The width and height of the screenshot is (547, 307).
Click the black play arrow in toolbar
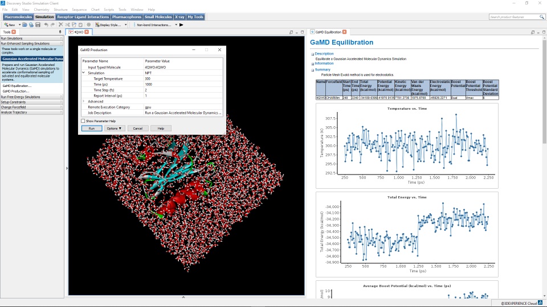pyautogui.click(x=181, y=24)
